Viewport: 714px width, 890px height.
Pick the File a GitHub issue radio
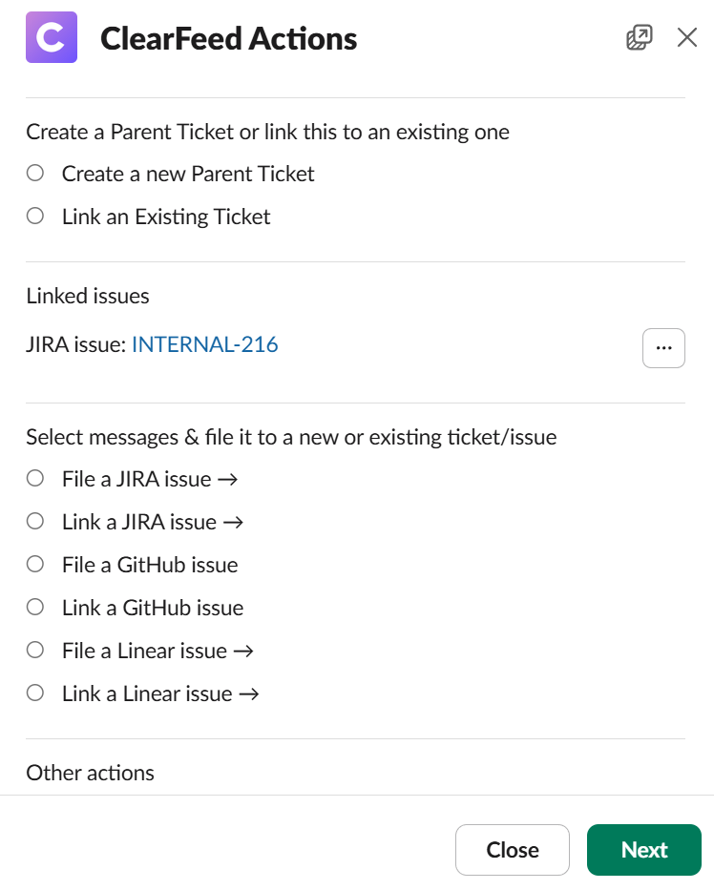click(x=35, y=565)
